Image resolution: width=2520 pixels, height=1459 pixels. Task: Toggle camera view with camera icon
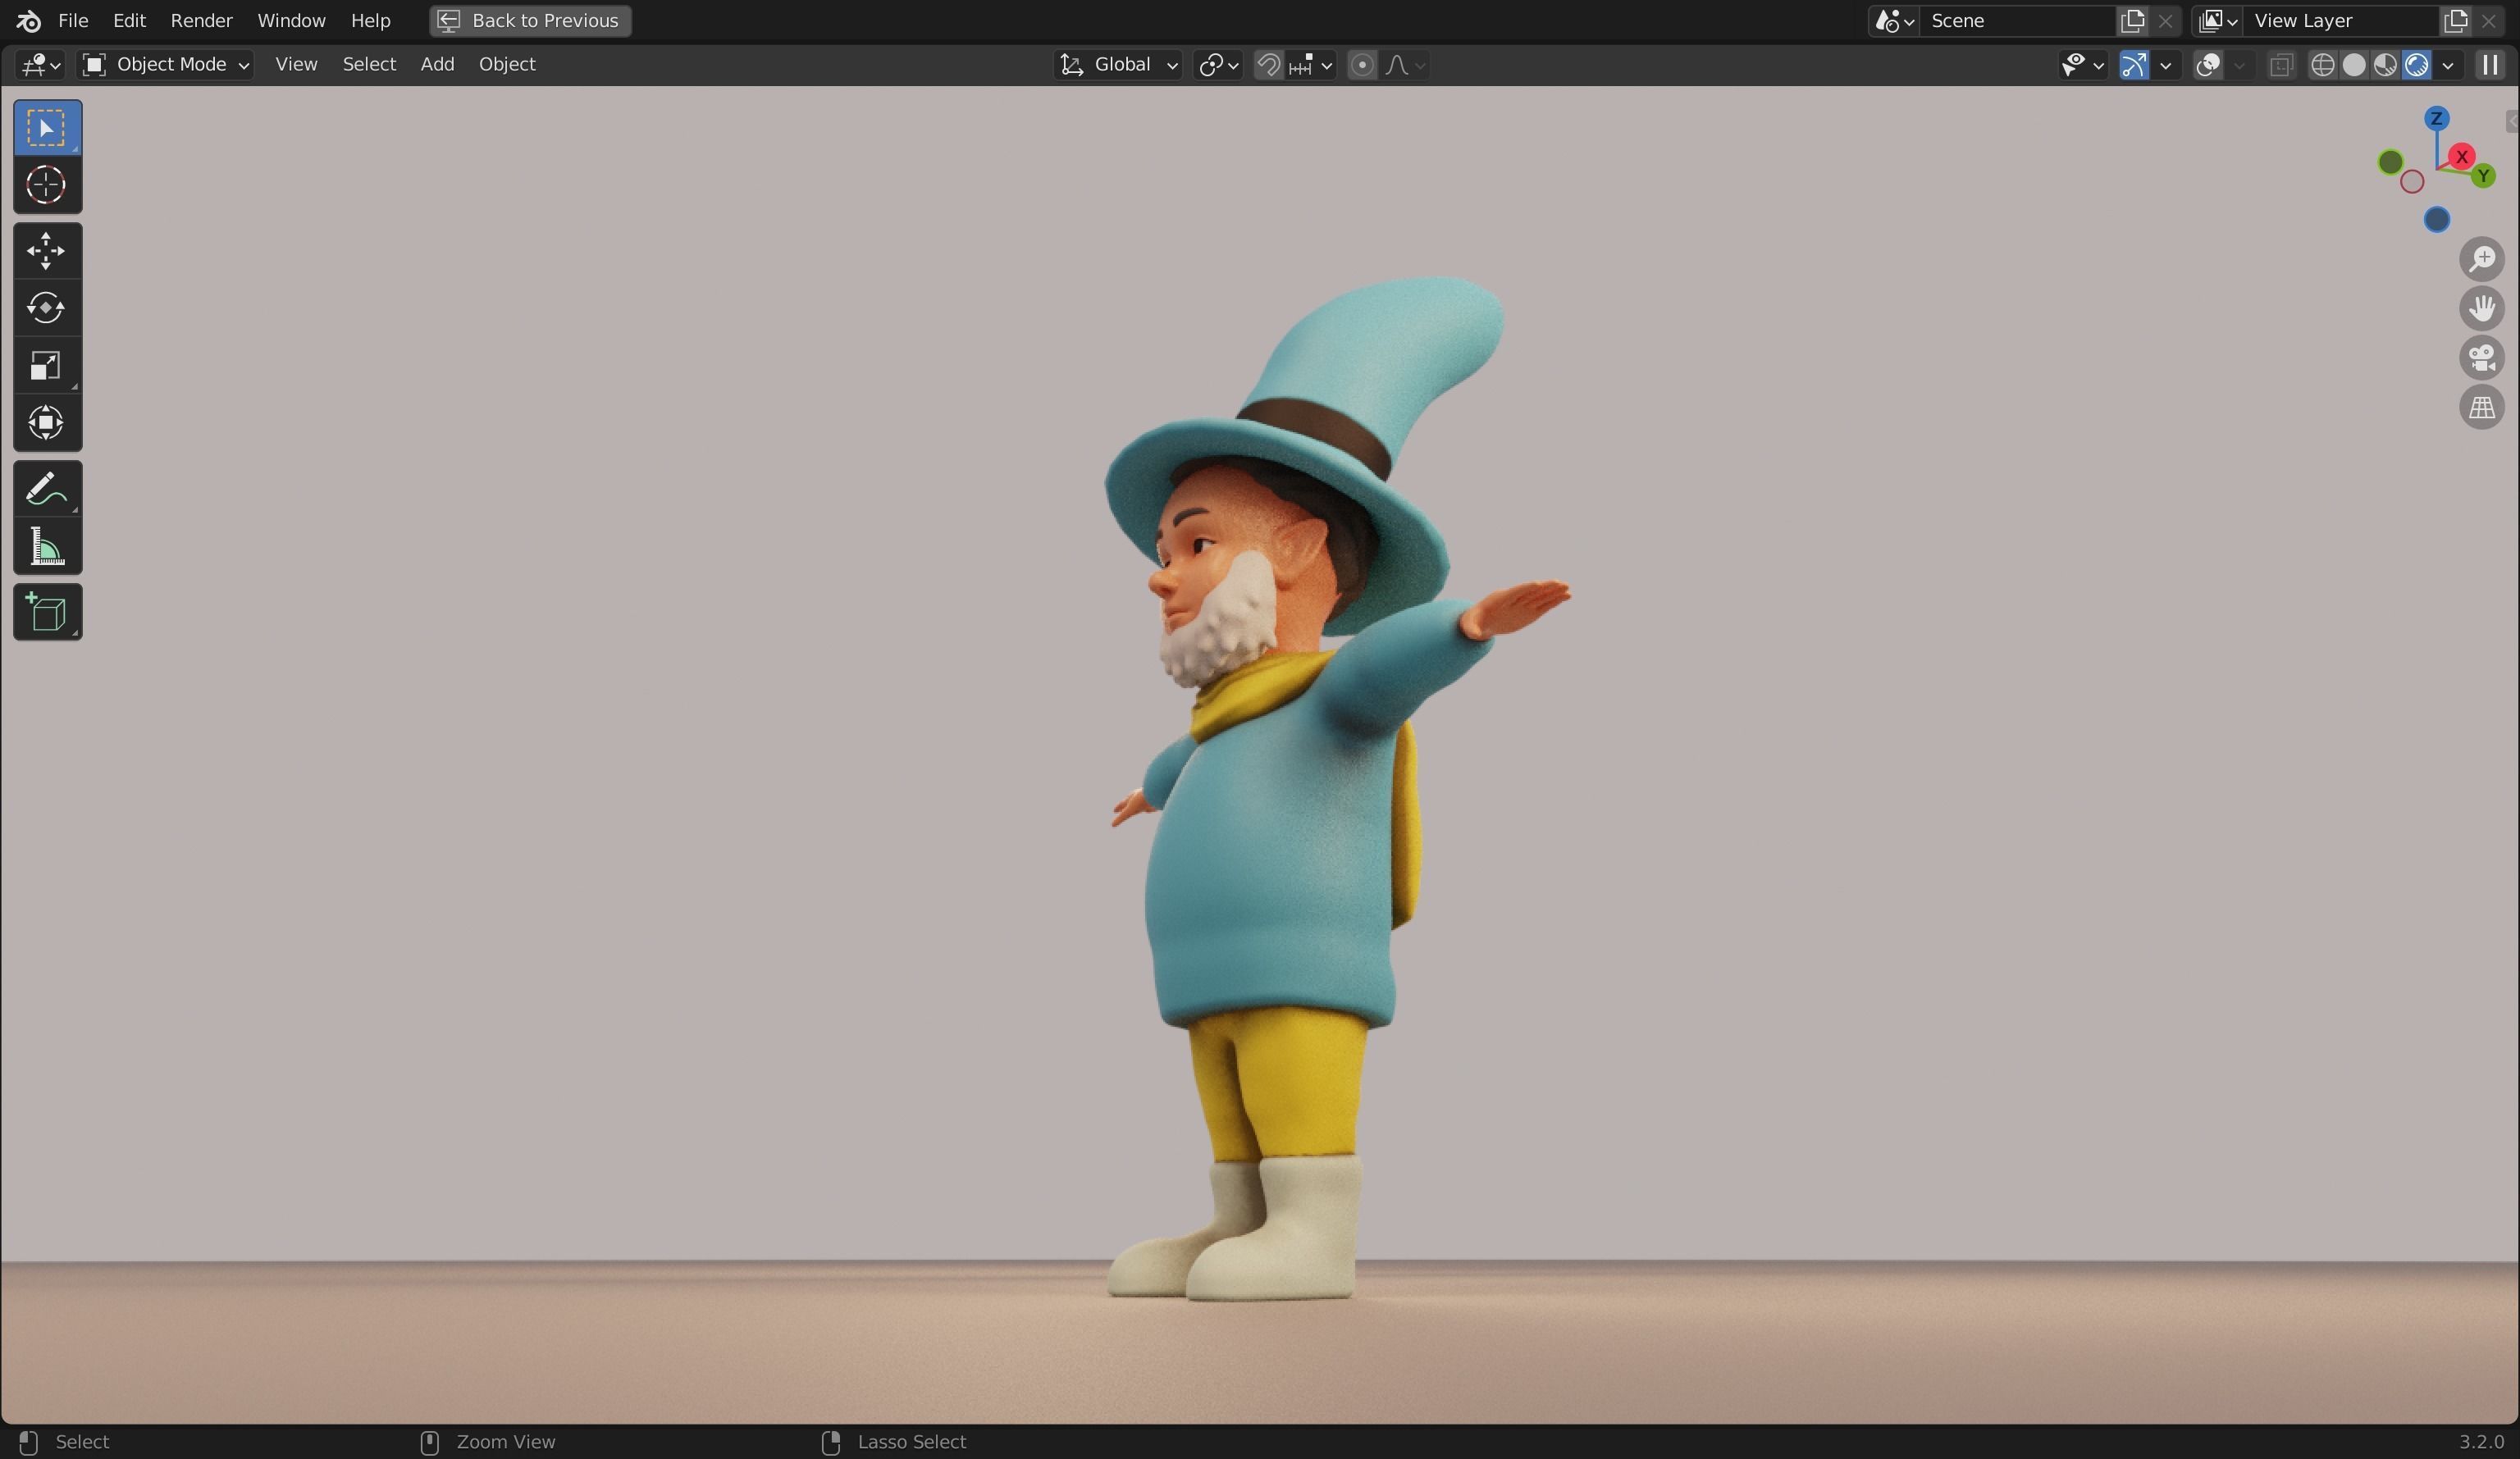[x=2481, y=358]
